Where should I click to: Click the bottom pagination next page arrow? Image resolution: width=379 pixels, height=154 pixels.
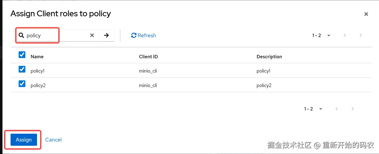[x=353, y=109]
